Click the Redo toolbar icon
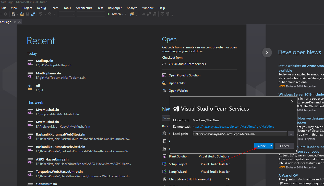Image resolution: width=324 pixels, height=186 pixels. point(50,14)
